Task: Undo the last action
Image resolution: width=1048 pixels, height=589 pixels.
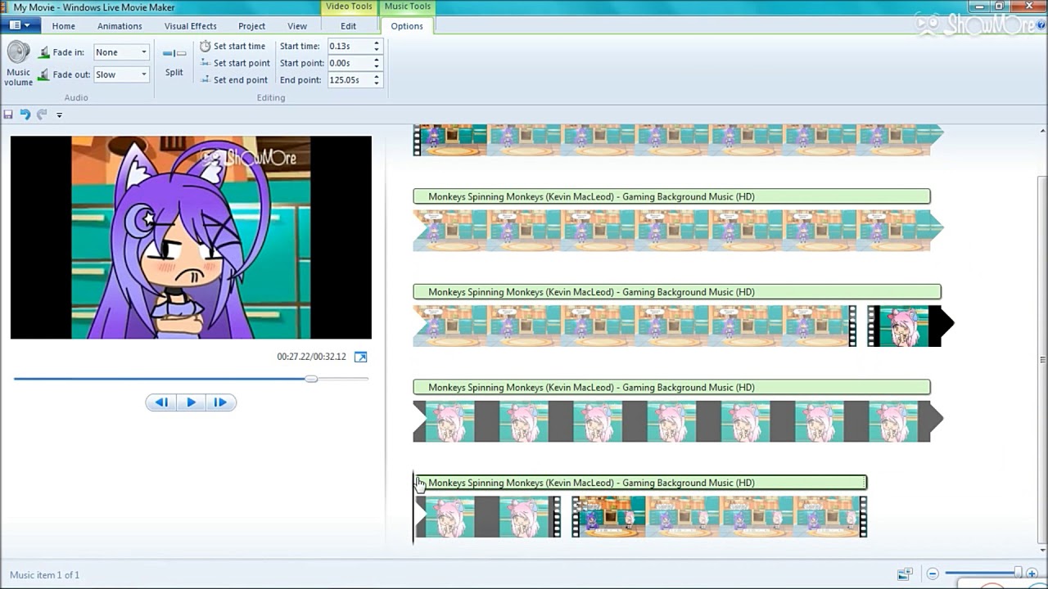Action: click(x=25, y=115)
